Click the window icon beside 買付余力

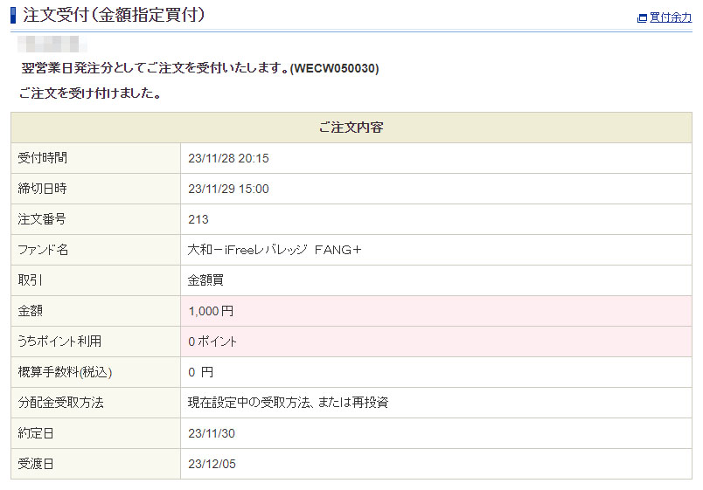[643, 17]
